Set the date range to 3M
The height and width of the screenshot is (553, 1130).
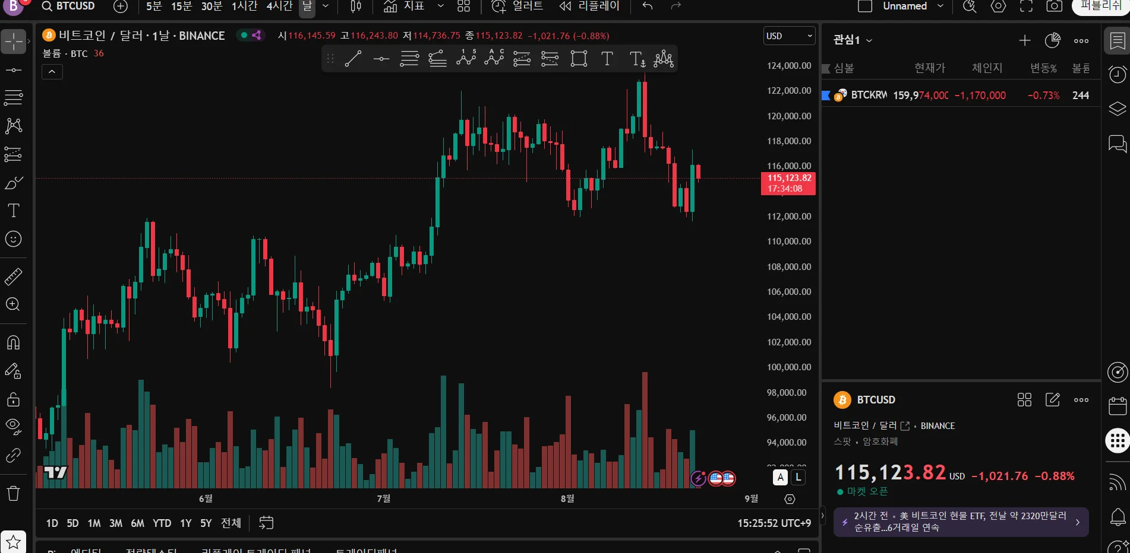click(116, 523)
